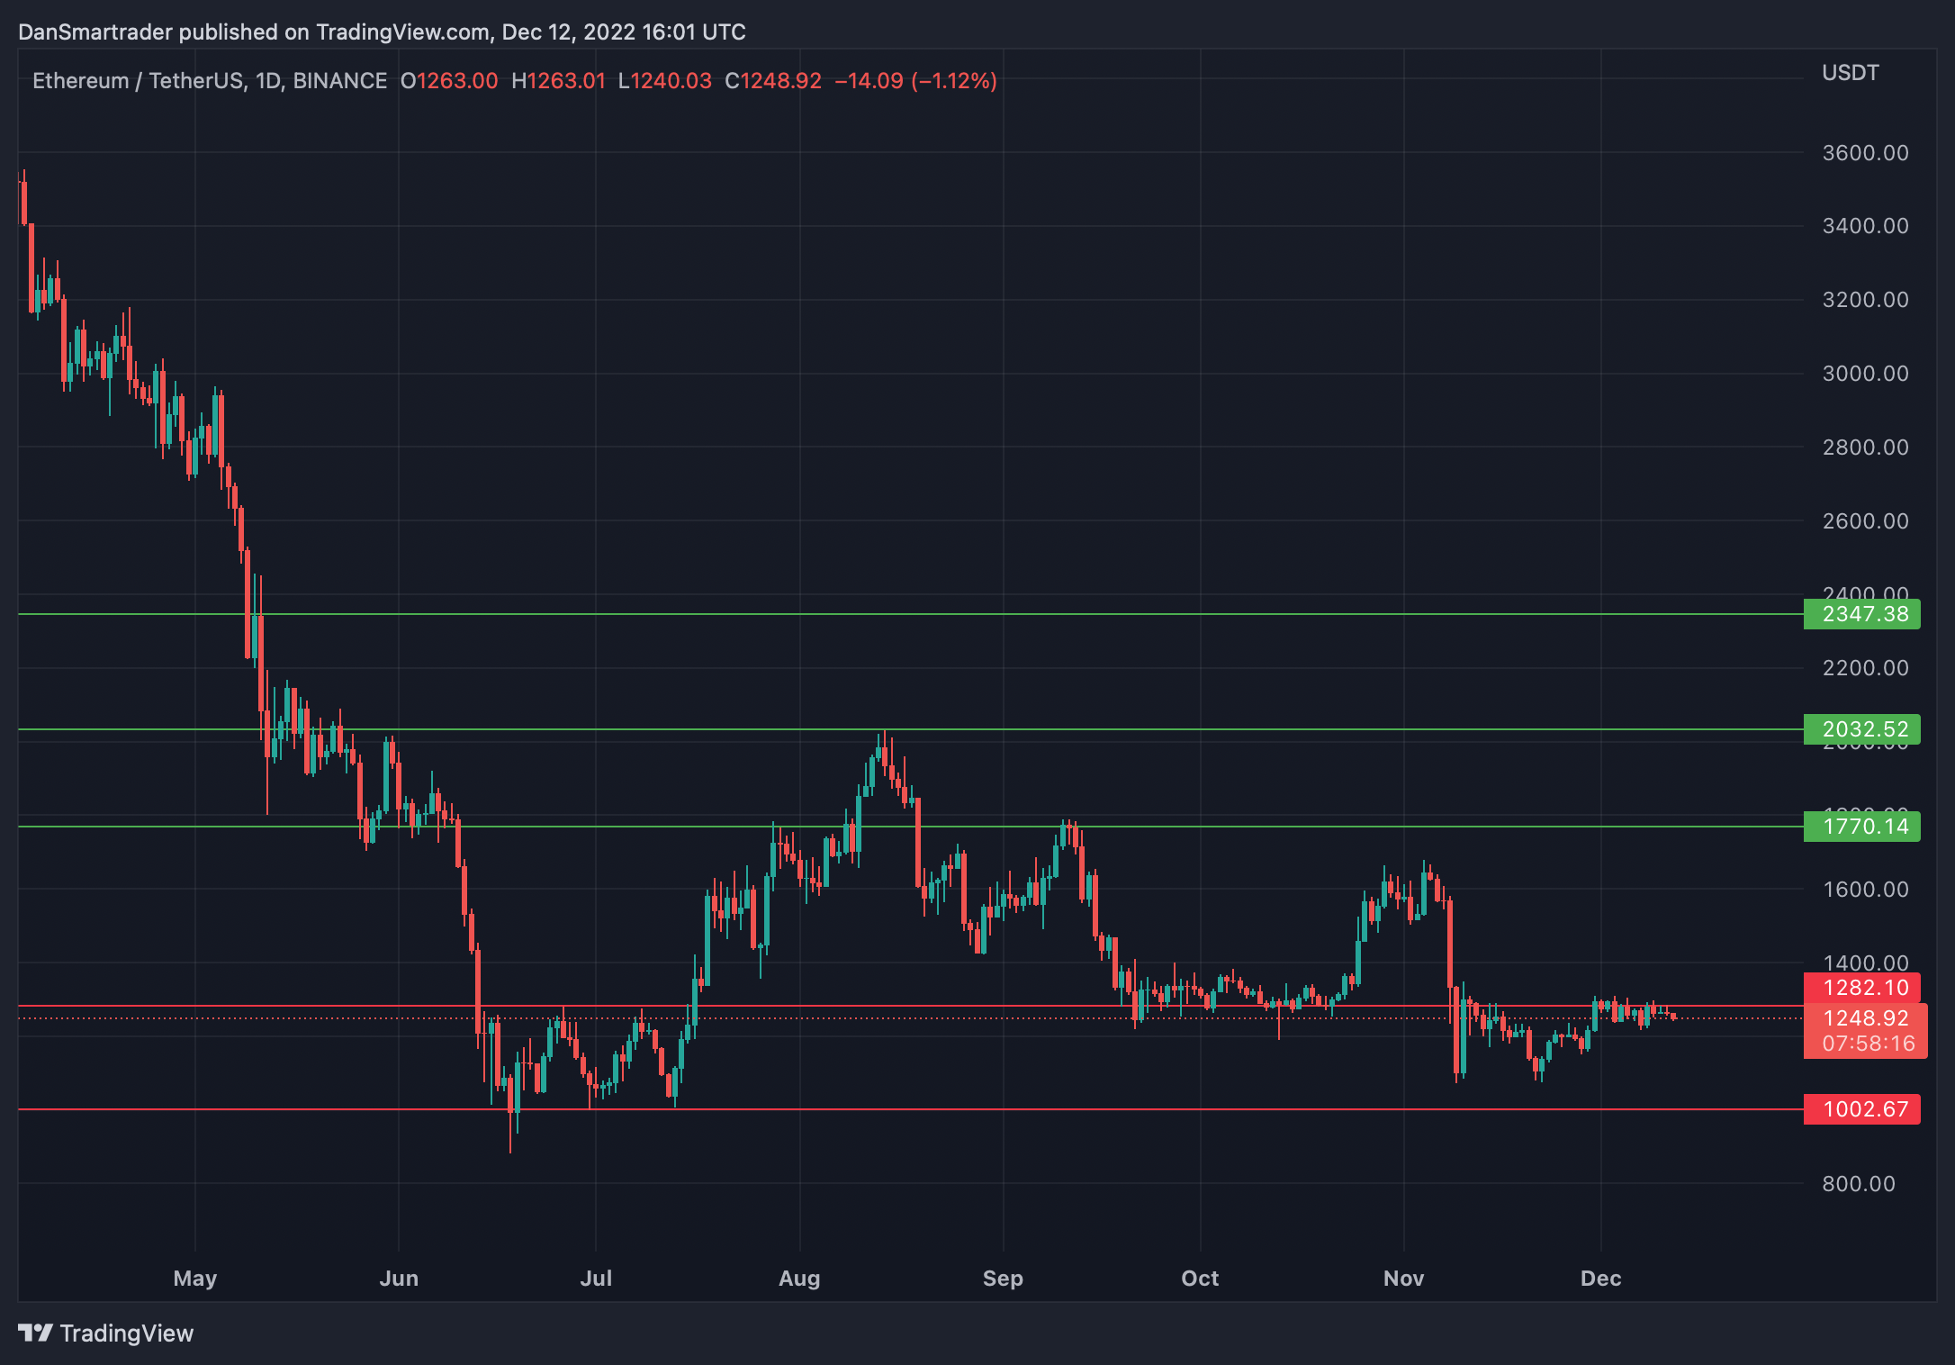Viewport: 1955px width, 1365px height.
Task: Click the 2200.00 price axis value
Action: (x=1865, y=668)
